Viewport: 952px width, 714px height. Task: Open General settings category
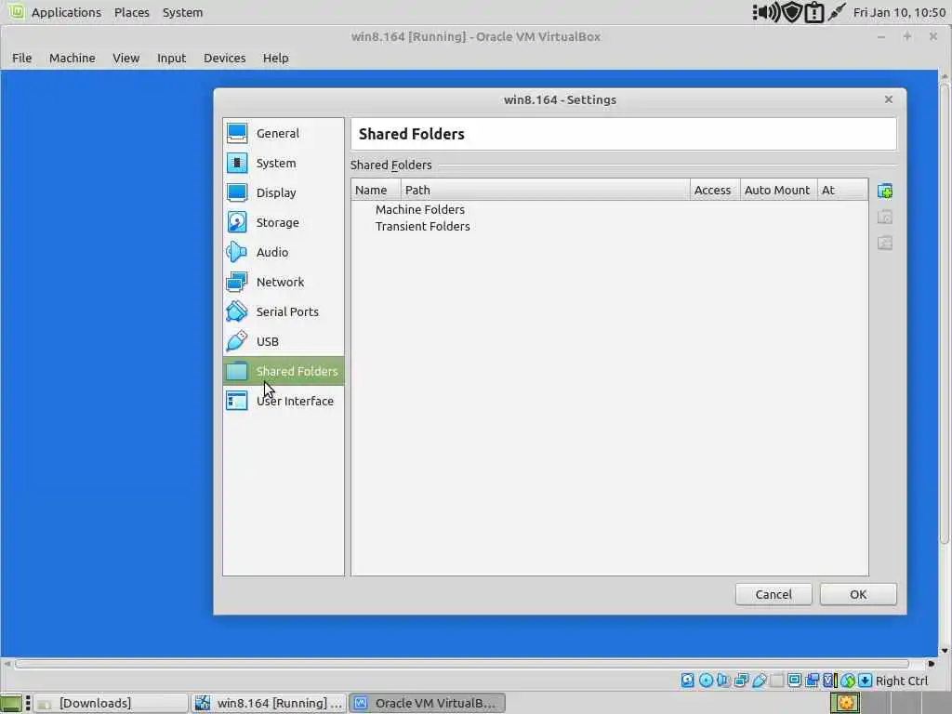tap(284, 133)
